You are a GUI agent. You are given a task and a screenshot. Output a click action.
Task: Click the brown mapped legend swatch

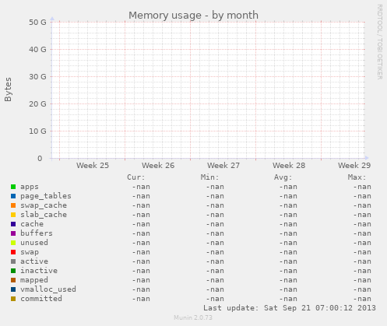click(x=13, y=280)
